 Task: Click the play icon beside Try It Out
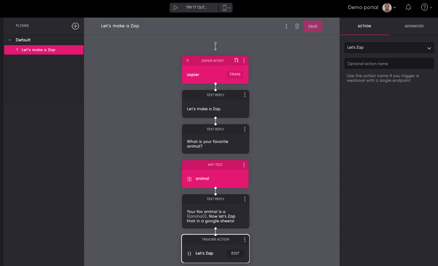[176, 8]
